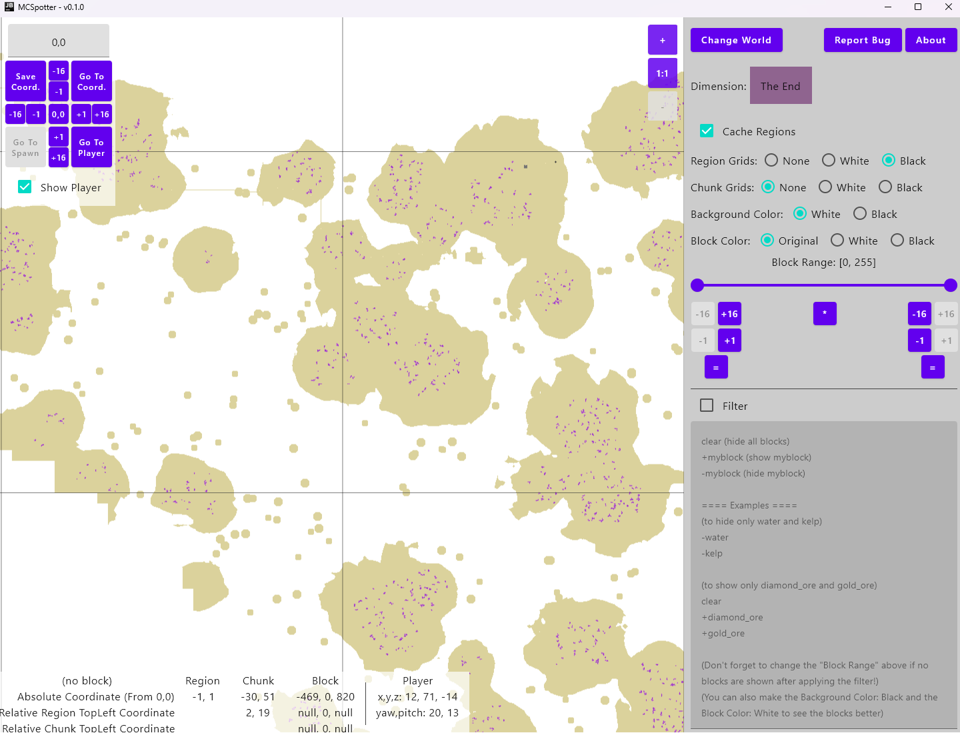This screenshot has height=733, width=960.
Task: Lower the Block Range maximum by 1
Action: pyautogui.click(x=919, y=341)
